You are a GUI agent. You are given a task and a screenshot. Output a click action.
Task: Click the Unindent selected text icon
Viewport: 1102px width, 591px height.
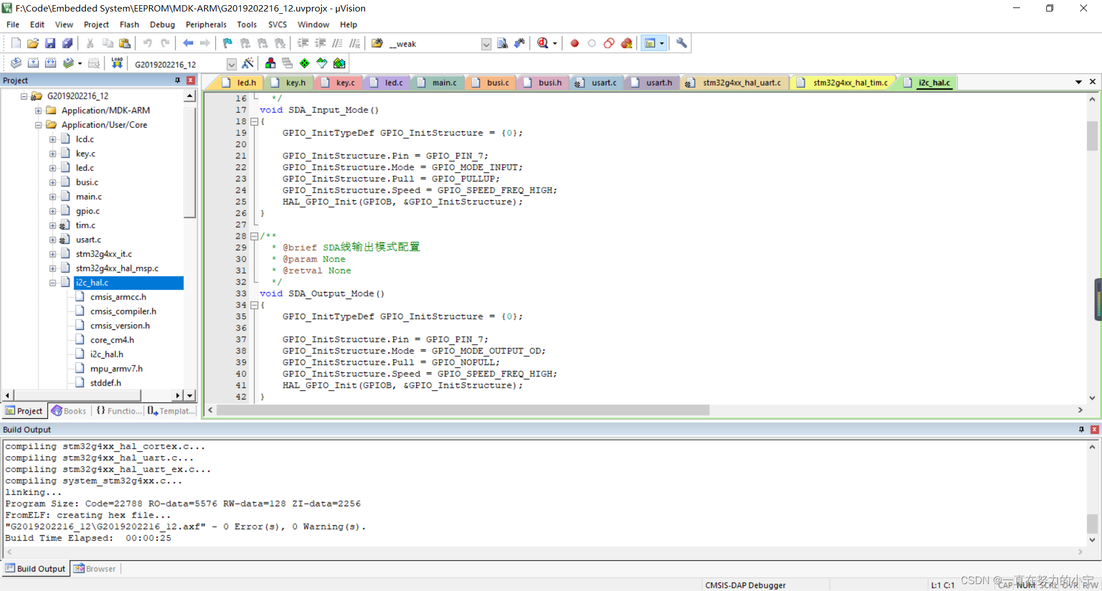click(320, 44)
